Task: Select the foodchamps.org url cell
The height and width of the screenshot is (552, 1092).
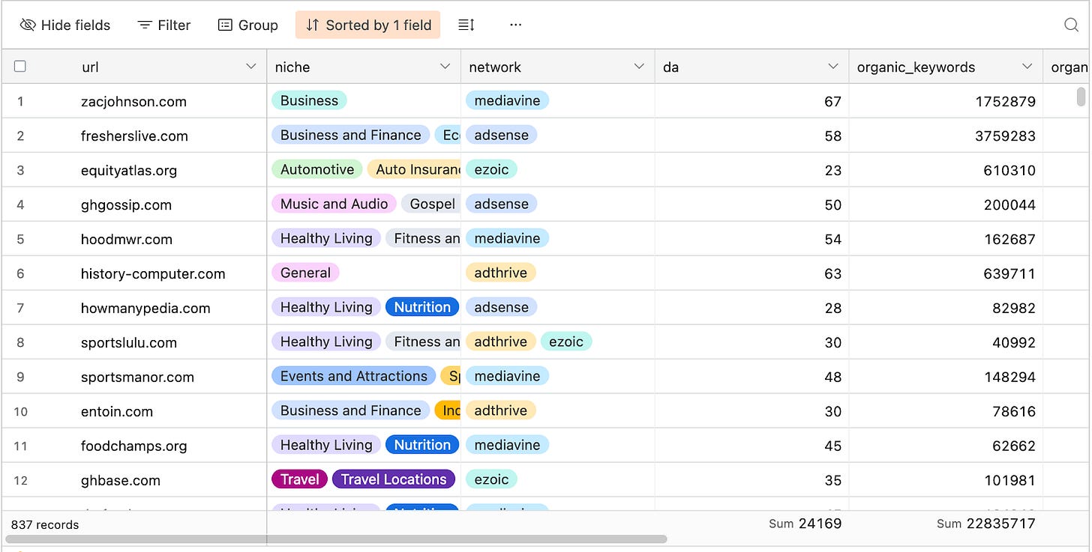Action: coord(133,446)
